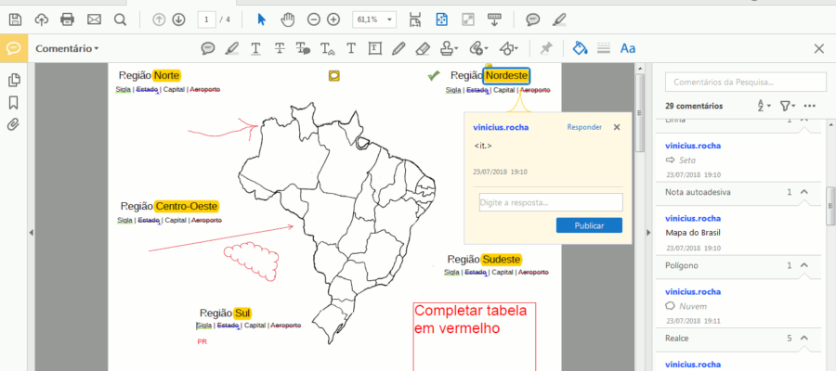Select the Completar tabela em vermelho text box
This screenshot has width=836, height=371.
(475, 337)
